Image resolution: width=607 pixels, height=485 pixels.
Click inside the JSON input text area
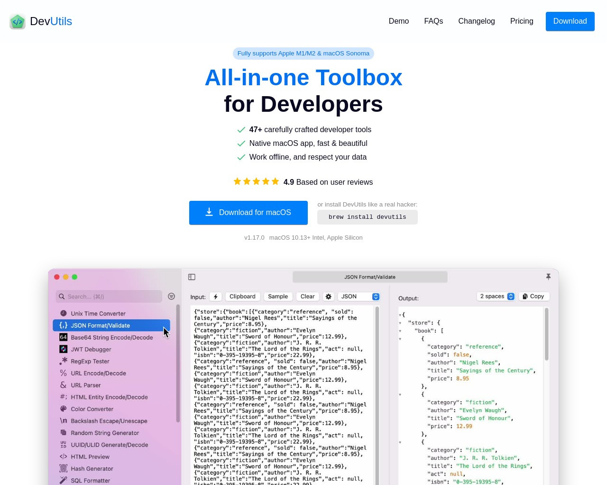[x=282, y=395]
